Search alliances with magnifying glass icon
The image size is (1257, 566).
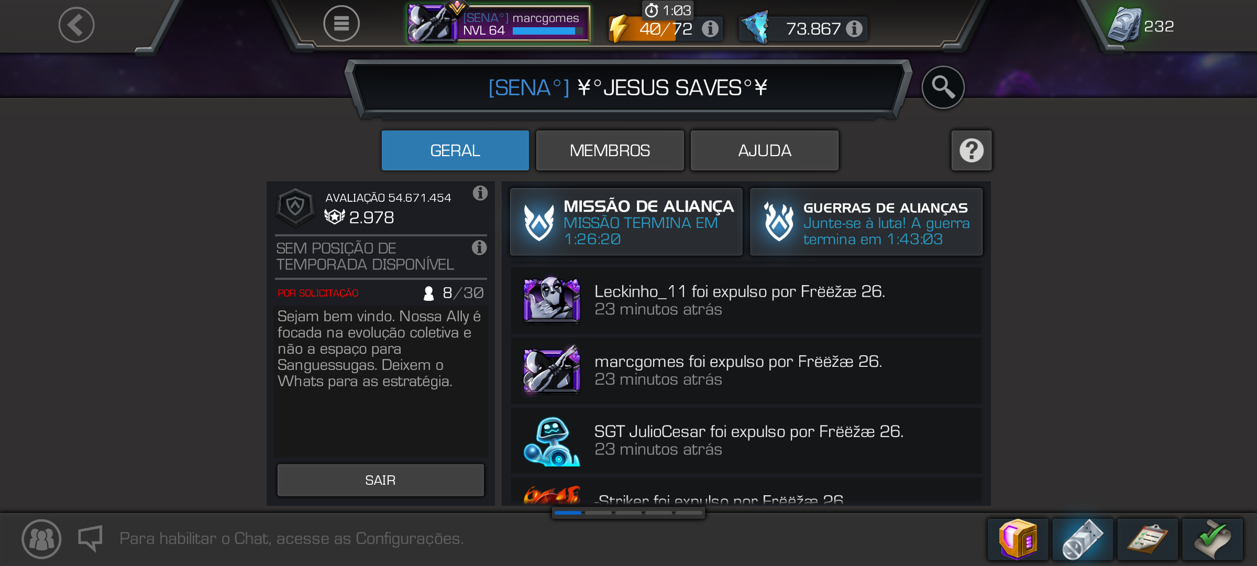(943, 87)
